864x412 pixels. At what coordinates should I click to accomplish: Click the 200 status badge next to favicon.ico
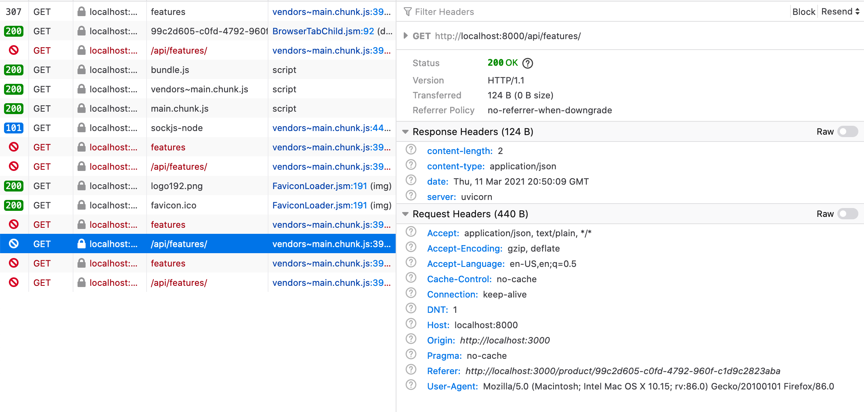tap(14, 205)
